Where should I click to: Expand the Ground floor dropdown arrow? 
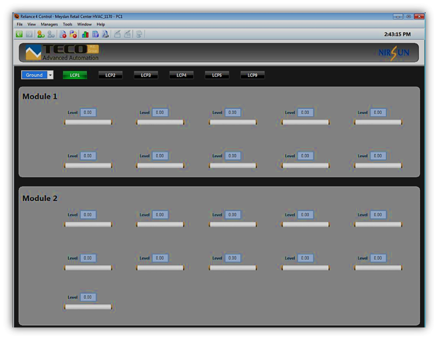(x=50, y=75)
